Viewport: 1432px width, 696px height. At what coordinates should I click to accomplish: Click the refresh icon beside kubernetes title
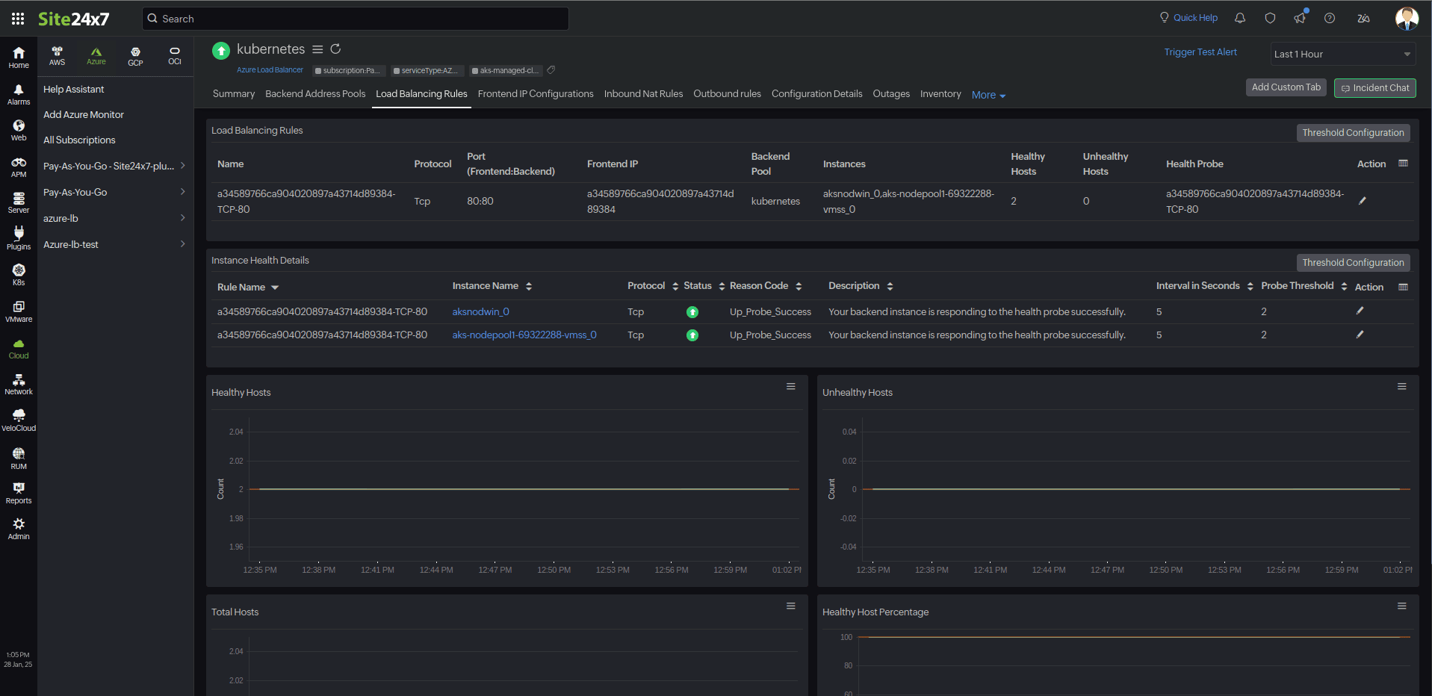click(335, 49)
